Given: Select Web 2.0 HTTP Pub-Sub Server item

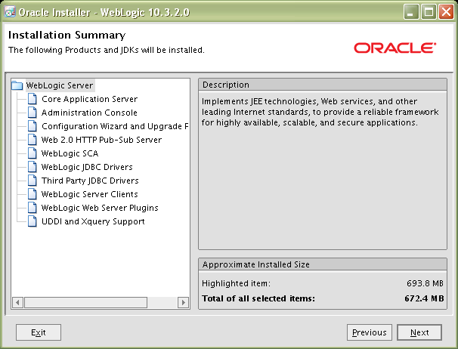Looking at the screenshot, I should [101, 140].
